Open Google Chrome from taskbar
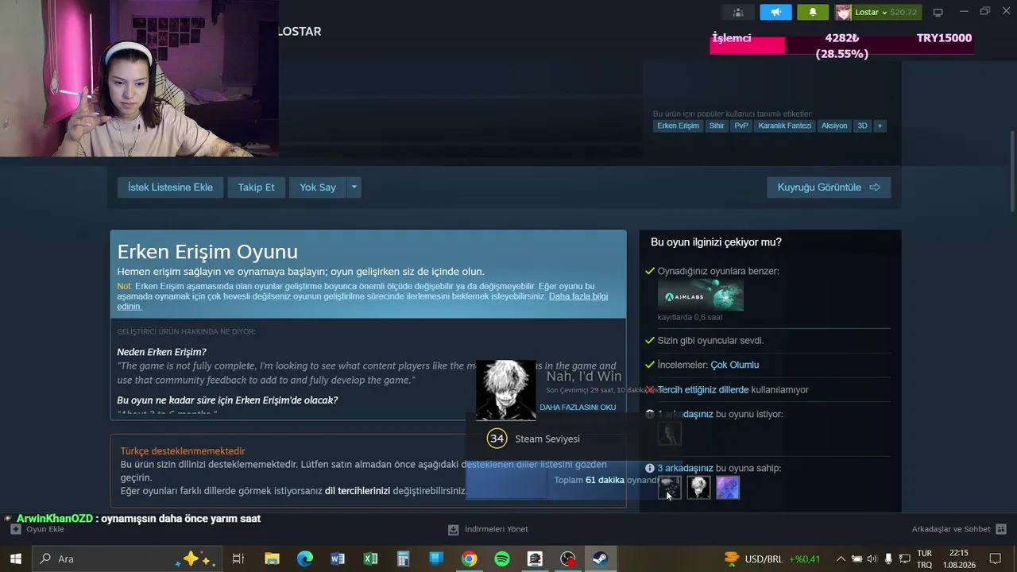 click(x=469, y=558)
